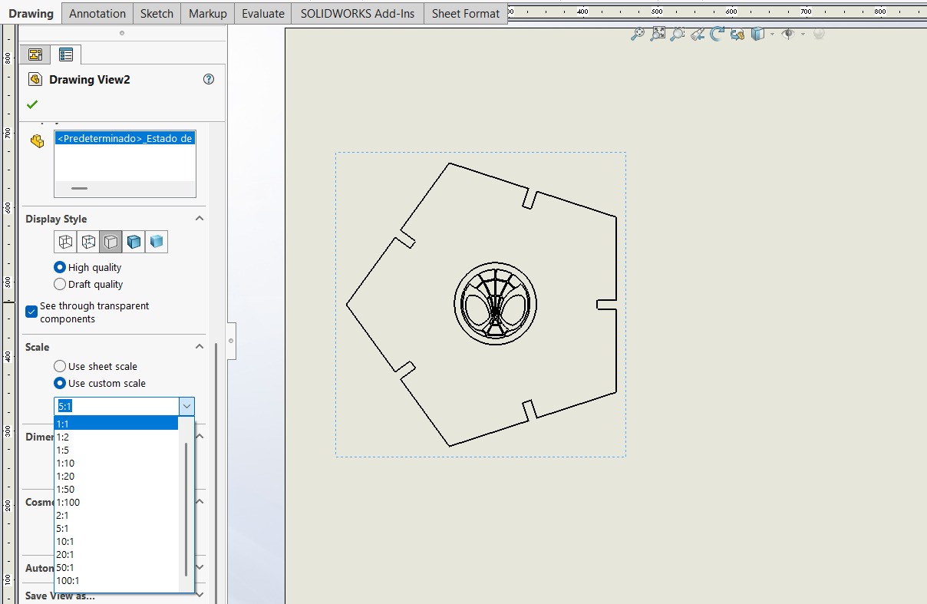Select High quality radio button

click(60, 267)
